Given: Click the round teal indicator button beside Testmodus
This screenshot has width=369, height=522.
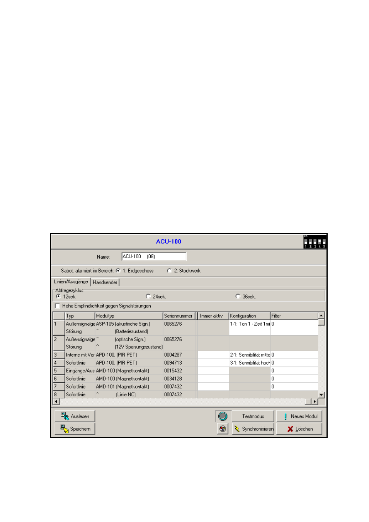Looking at the screenshot, I should click(x=223, y=416).
